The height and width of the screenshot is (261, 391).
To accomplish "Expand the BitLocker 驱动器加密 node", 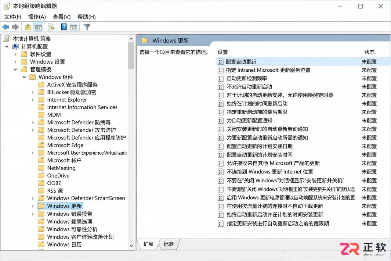I will tap(33, 92).
